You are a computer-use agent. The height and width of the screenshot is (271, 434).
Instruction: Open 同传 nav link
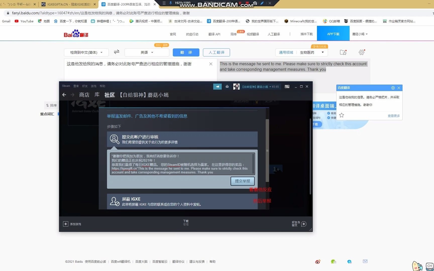[x=234, y=34]
